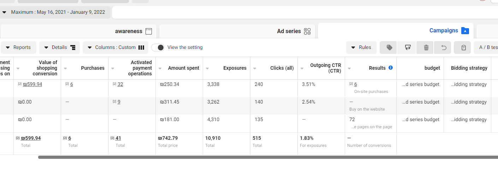Click the 32 activated payment operations link

tap(120, 85)
